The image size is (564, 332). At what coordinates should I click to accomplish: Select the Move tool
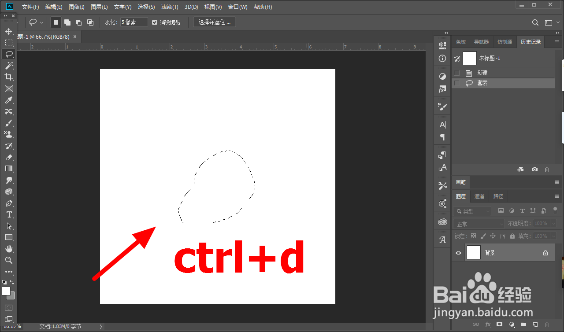pos(9,31)
